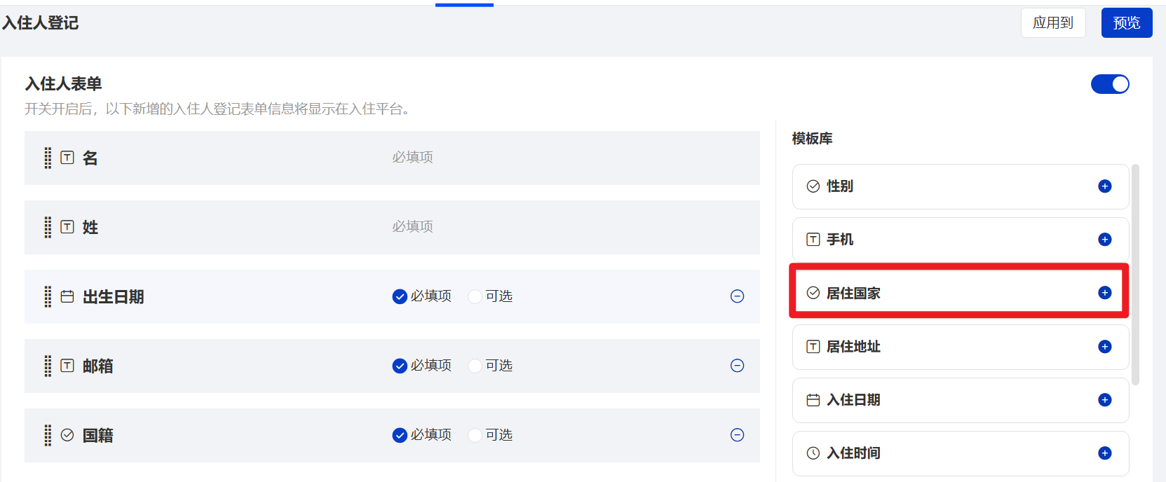Set 出生日期 as 可选

click(x=475, y=296)
